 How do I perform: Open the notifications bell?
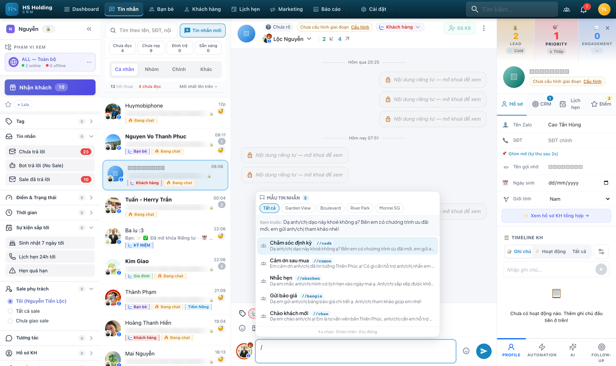(584, 9)
